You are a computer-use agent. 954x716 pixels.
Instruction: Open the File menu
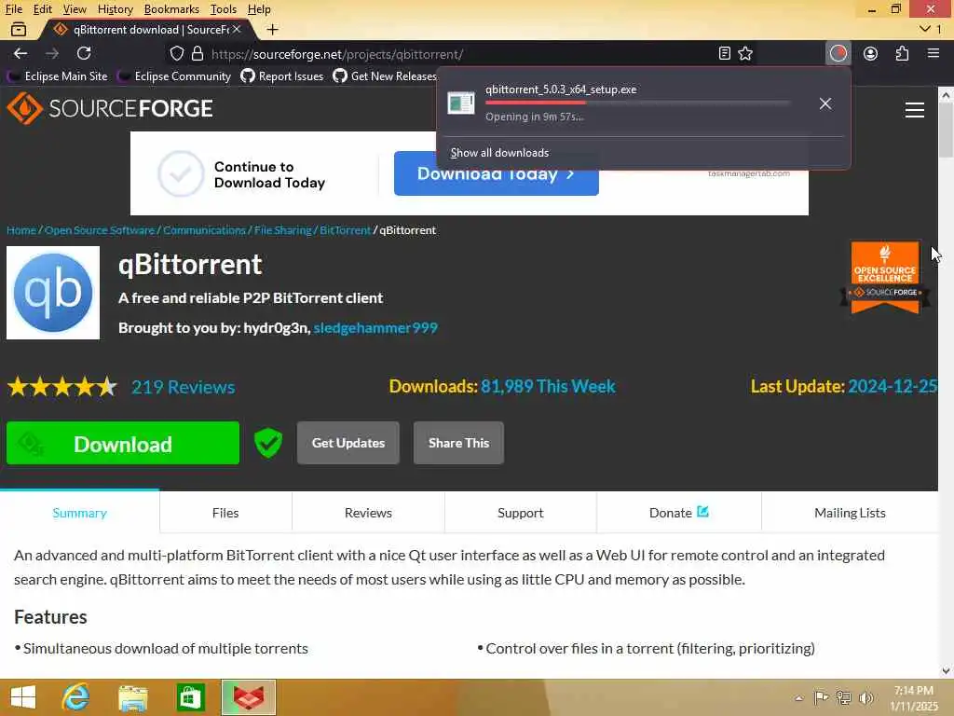coord(14,9)
